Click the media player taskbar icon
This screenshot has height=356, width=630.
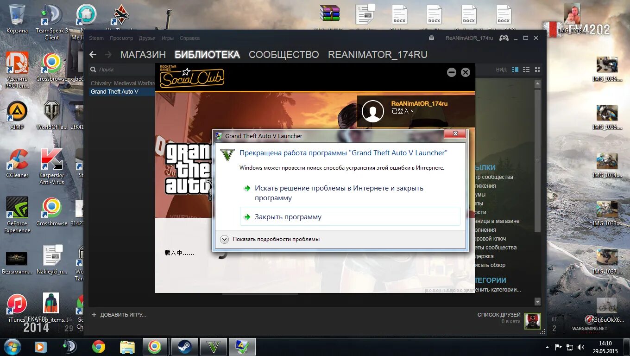pos(41,347)
